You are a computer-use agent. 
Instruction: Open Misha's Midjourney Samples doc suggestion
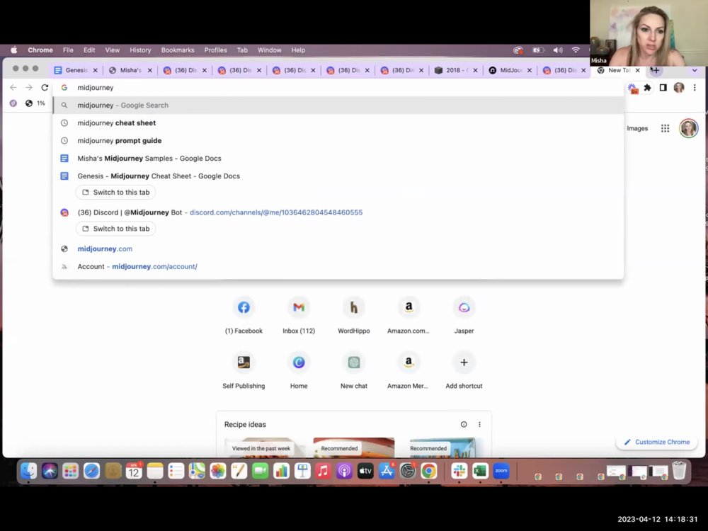[x=338, y=159]
